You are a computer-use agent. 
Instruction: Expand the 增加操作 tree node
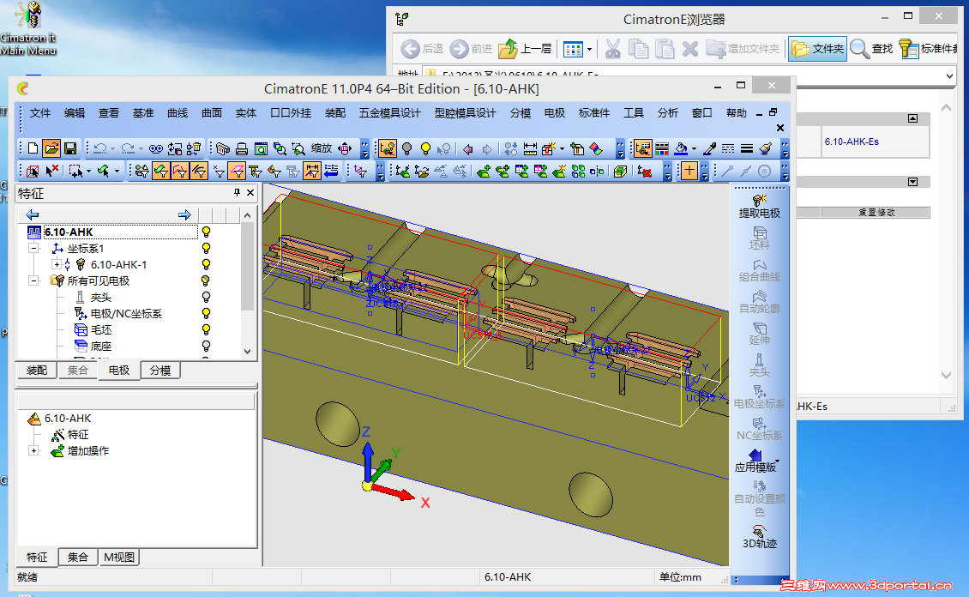(x=34, y=450)
